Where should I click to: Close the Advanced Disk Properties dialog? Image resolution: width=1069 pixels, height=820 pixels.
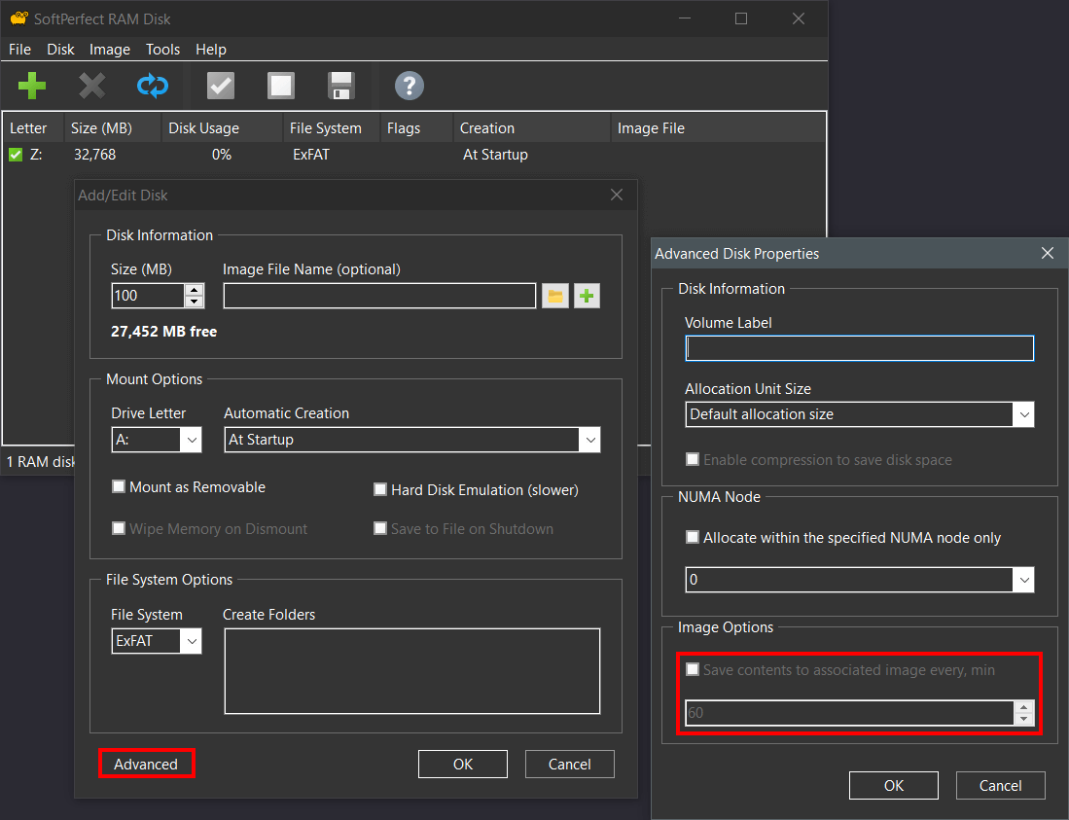click(1048, 254)
